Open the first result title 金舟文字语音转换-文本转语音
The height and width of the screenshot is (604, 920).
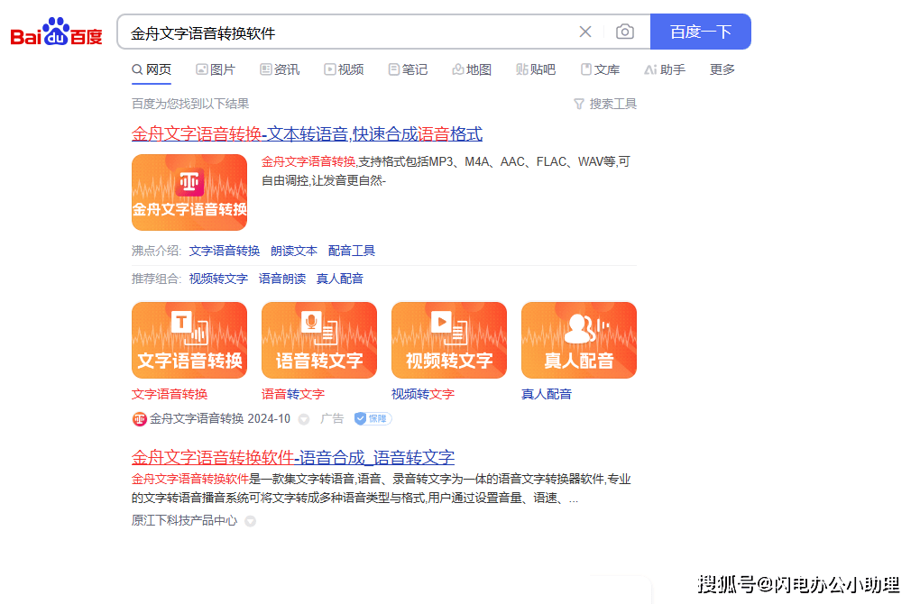coord(307,133)
